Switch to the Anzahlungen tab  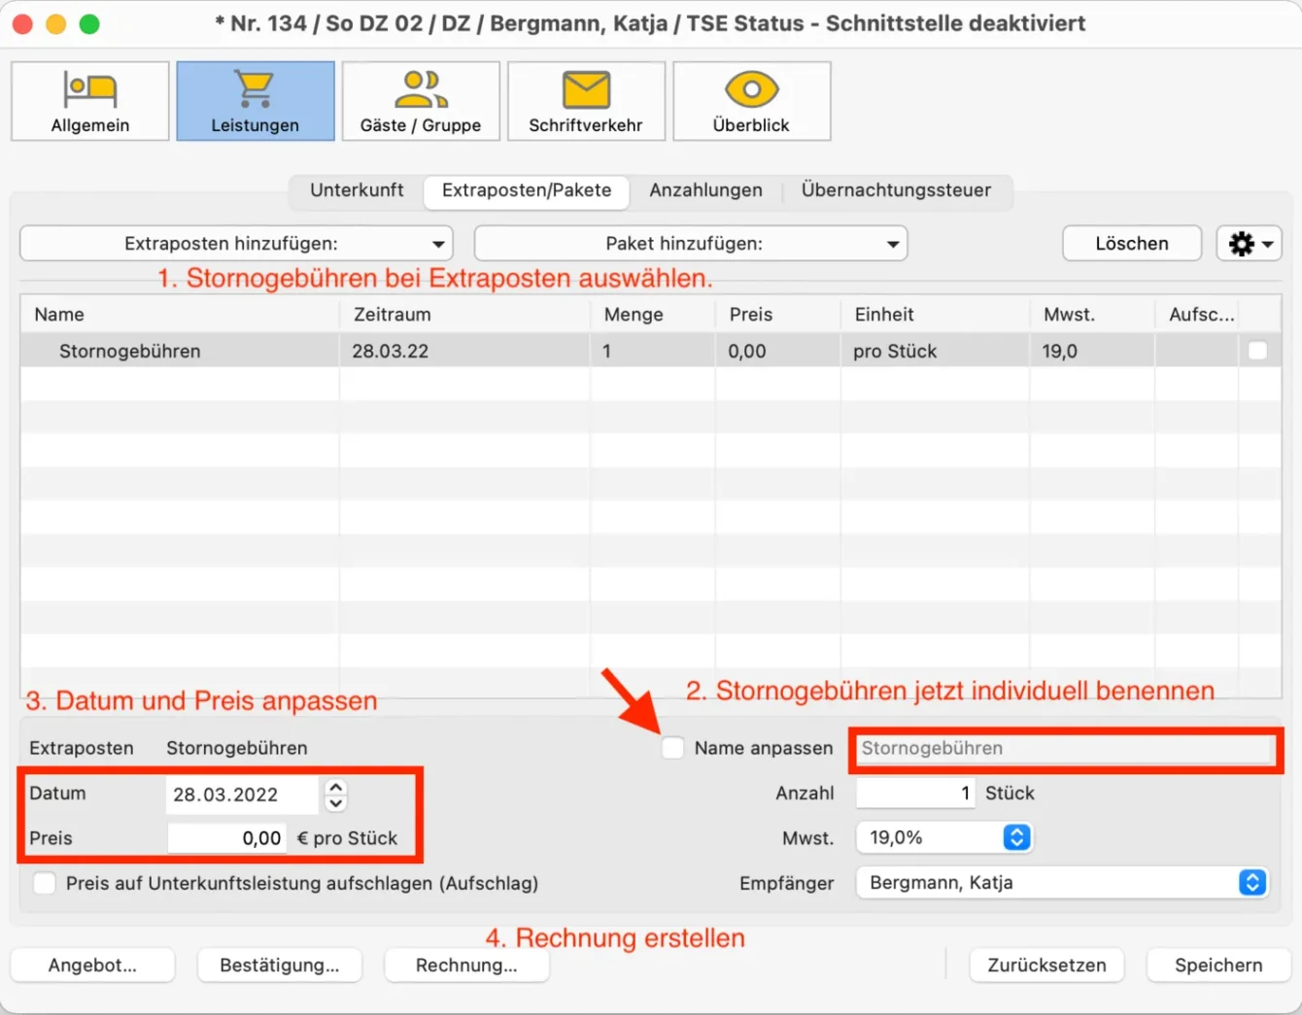(x=706, y=190)
